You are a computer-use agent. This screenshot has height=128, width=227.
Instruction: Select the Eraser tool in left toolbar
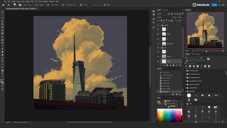tap(2, 46)
